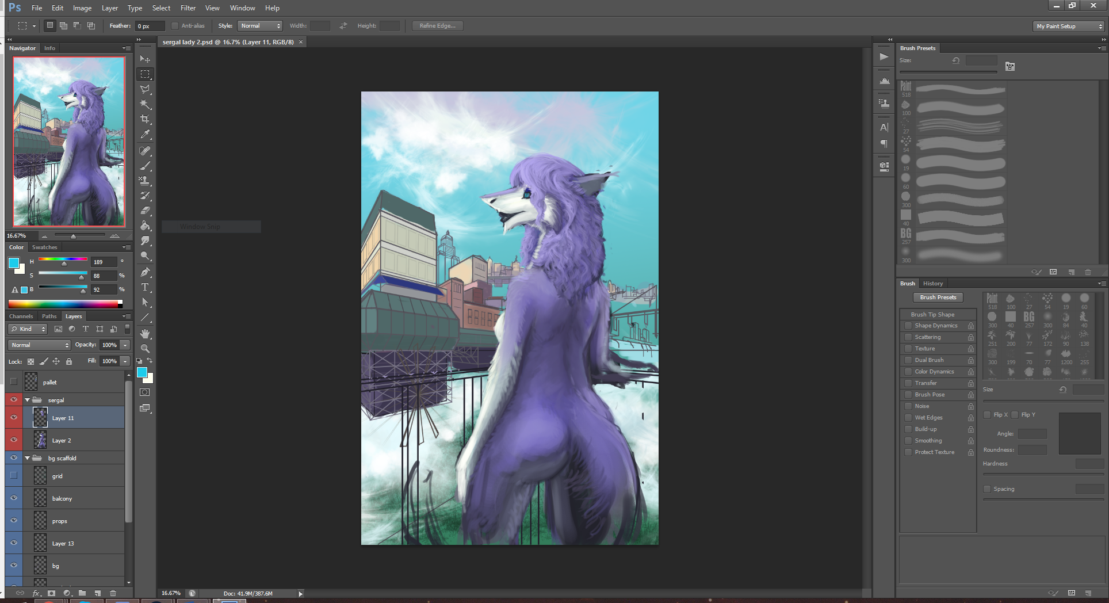Click the Brush Presets button
1109x603 pixels.
coord(938,297)
